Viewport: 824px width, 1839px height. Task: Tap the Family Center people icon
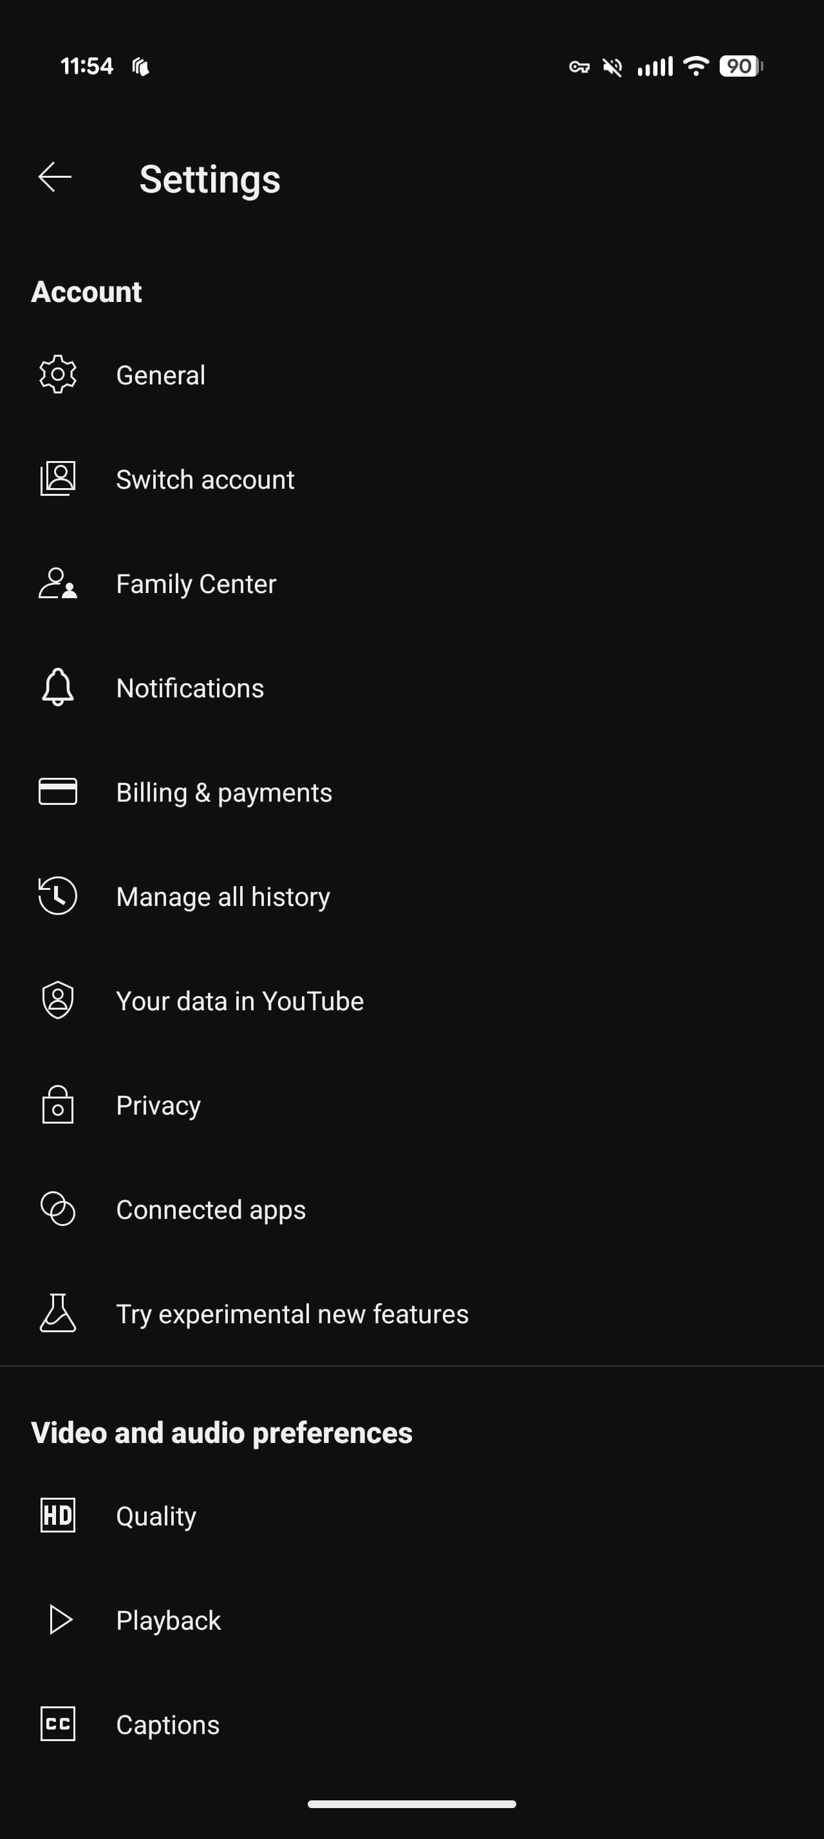click(58, 583)
